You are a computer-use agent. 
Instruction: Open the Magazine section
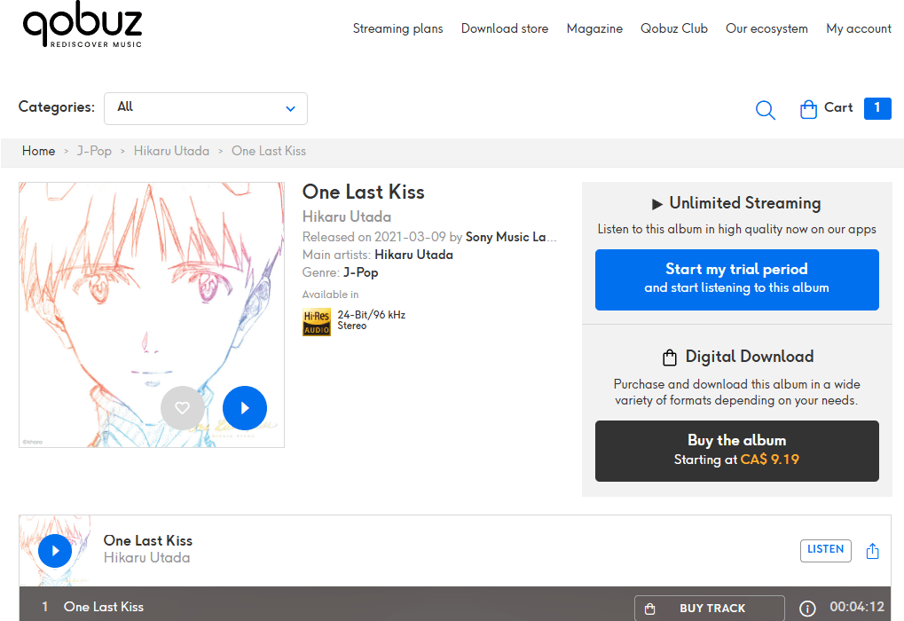tap(594, 28)
